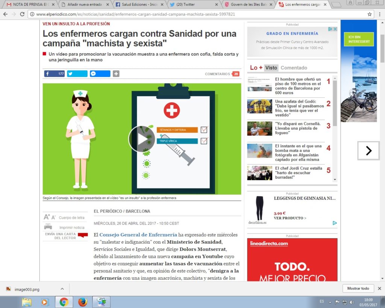Expand options for image003.png download
This screenshot has width=385, height=308.
(x=62, y=288)
